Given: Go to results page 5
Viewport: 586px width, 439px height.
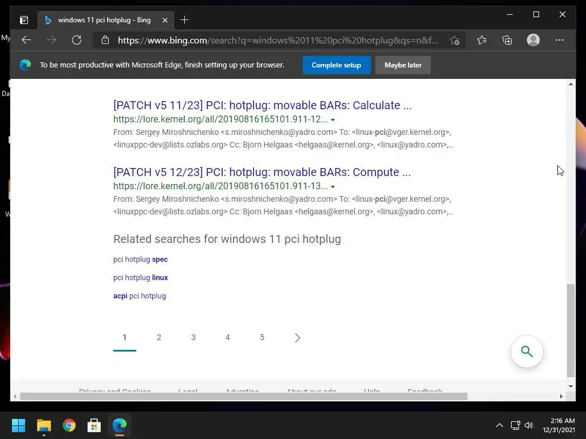Looking at the screenshot, I should click(x=262, y=337).
